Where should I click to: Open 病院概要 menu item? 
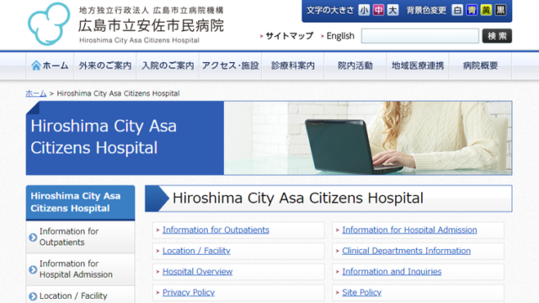(480, 66)
